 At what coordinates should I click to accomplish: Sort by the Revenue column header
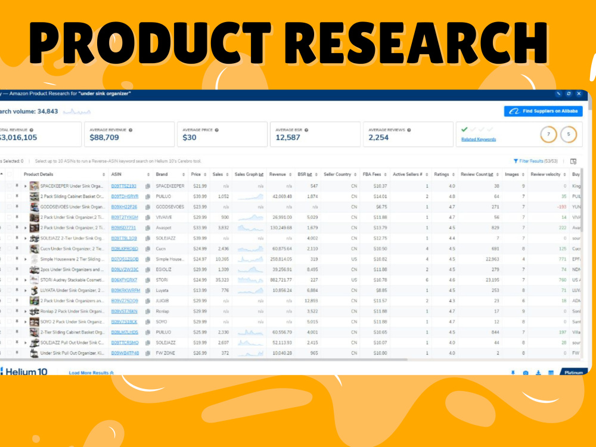[280, 175]
